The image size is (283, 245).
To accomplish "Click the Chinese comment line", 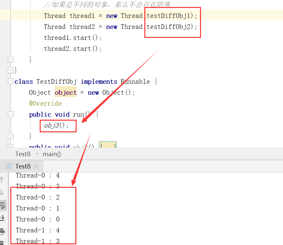I will pyautogui.click(x=107, y=4).
